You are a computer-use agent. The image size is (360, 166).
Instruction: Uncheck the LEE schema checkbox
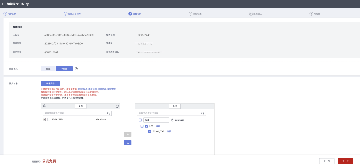point(146,126)
